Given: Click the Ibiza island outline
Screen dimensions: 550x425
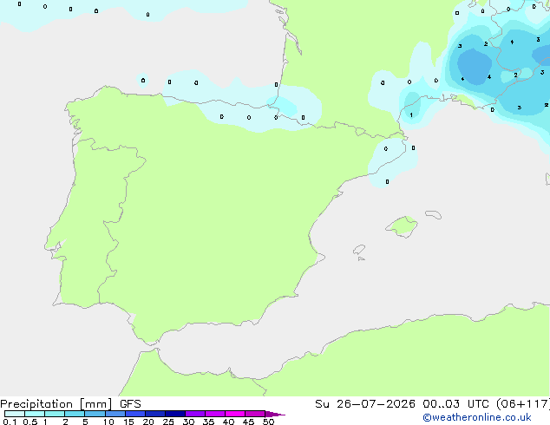Looking at the screenshot, I should (359, 250).
